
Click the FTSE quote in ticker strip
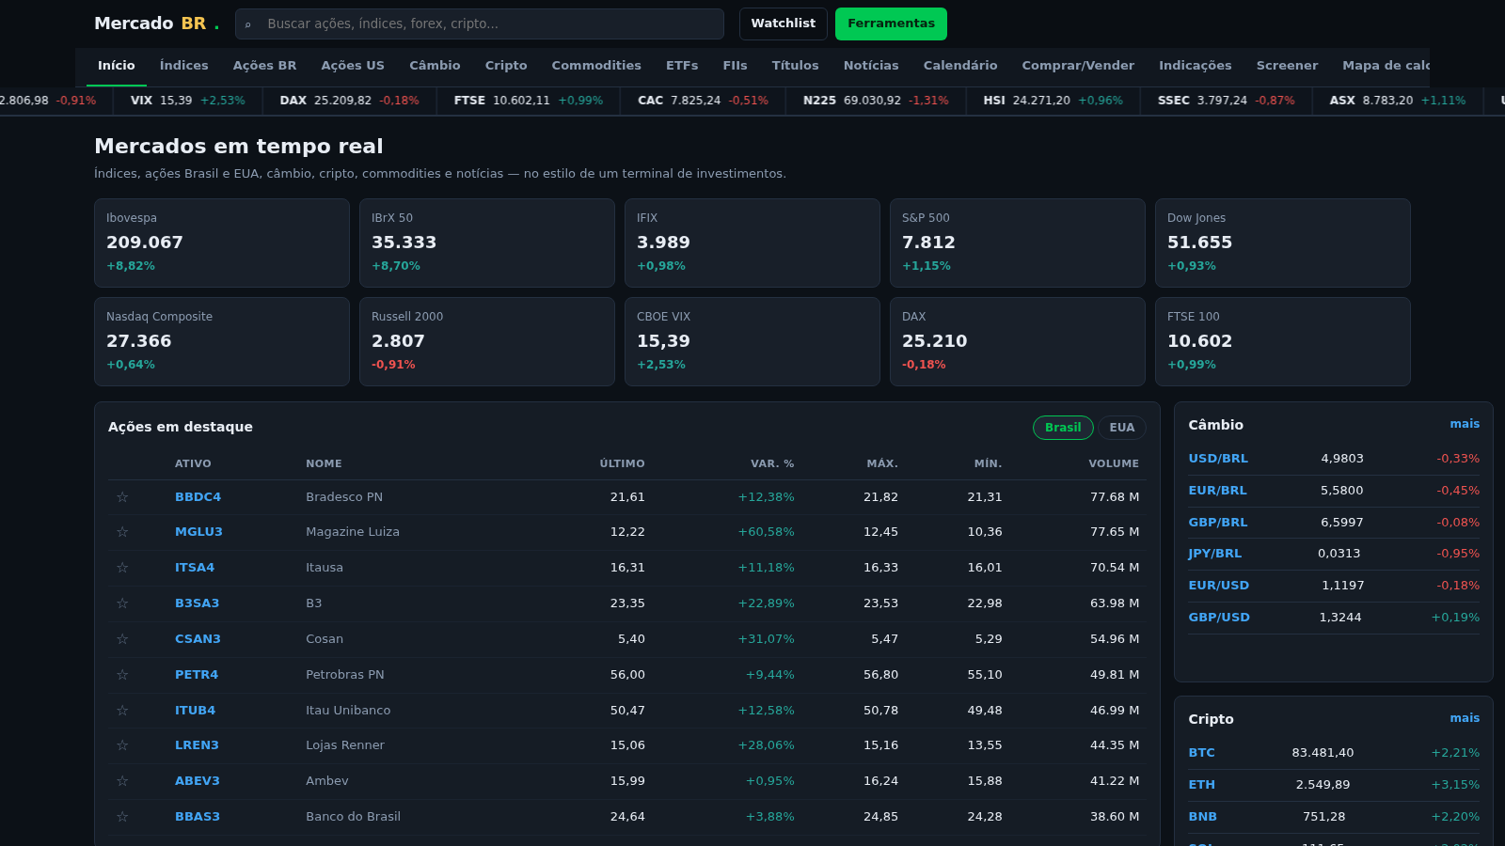pos(529,101)
